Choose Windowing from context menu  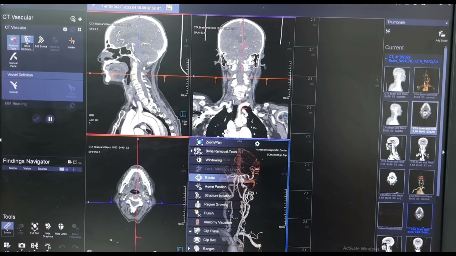pos(214,160)
